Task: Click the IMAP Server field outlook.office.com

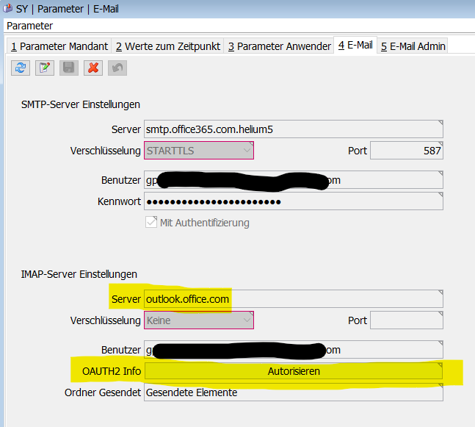Action: click(x=294, y=299)
